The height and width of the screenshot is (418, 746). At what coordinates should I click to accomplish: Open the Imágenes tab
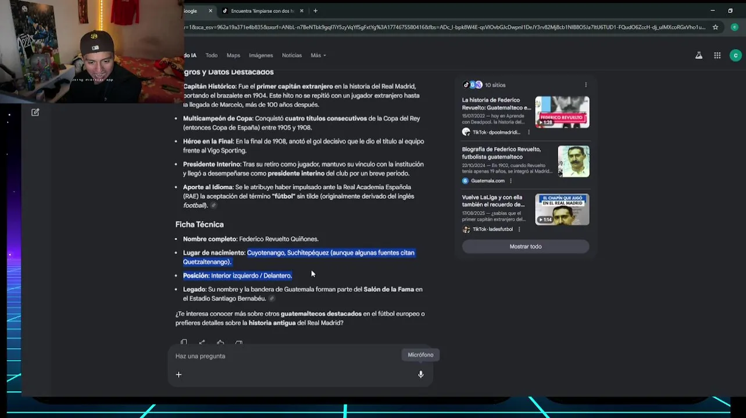[260, 55]
